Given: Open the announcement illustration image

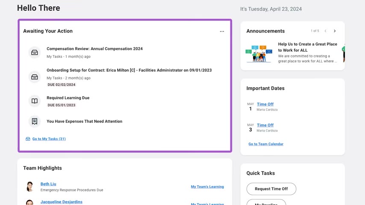Looking at the screenshot, I should 259,54.
